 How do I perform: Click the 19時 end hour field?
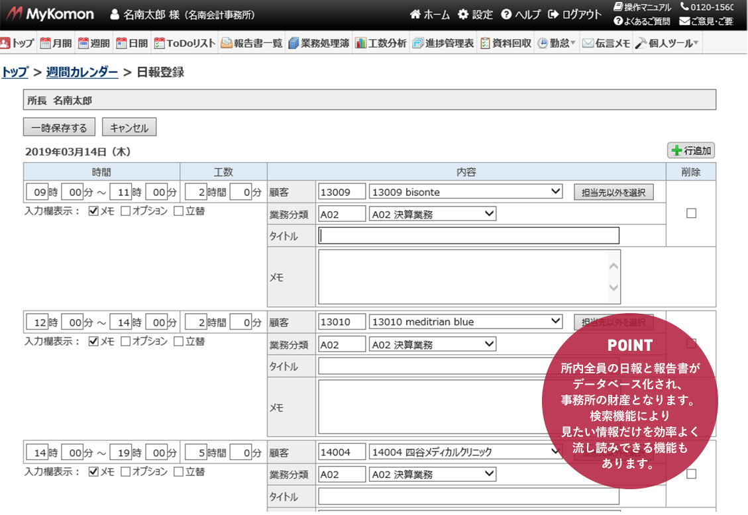coord(121,453)
